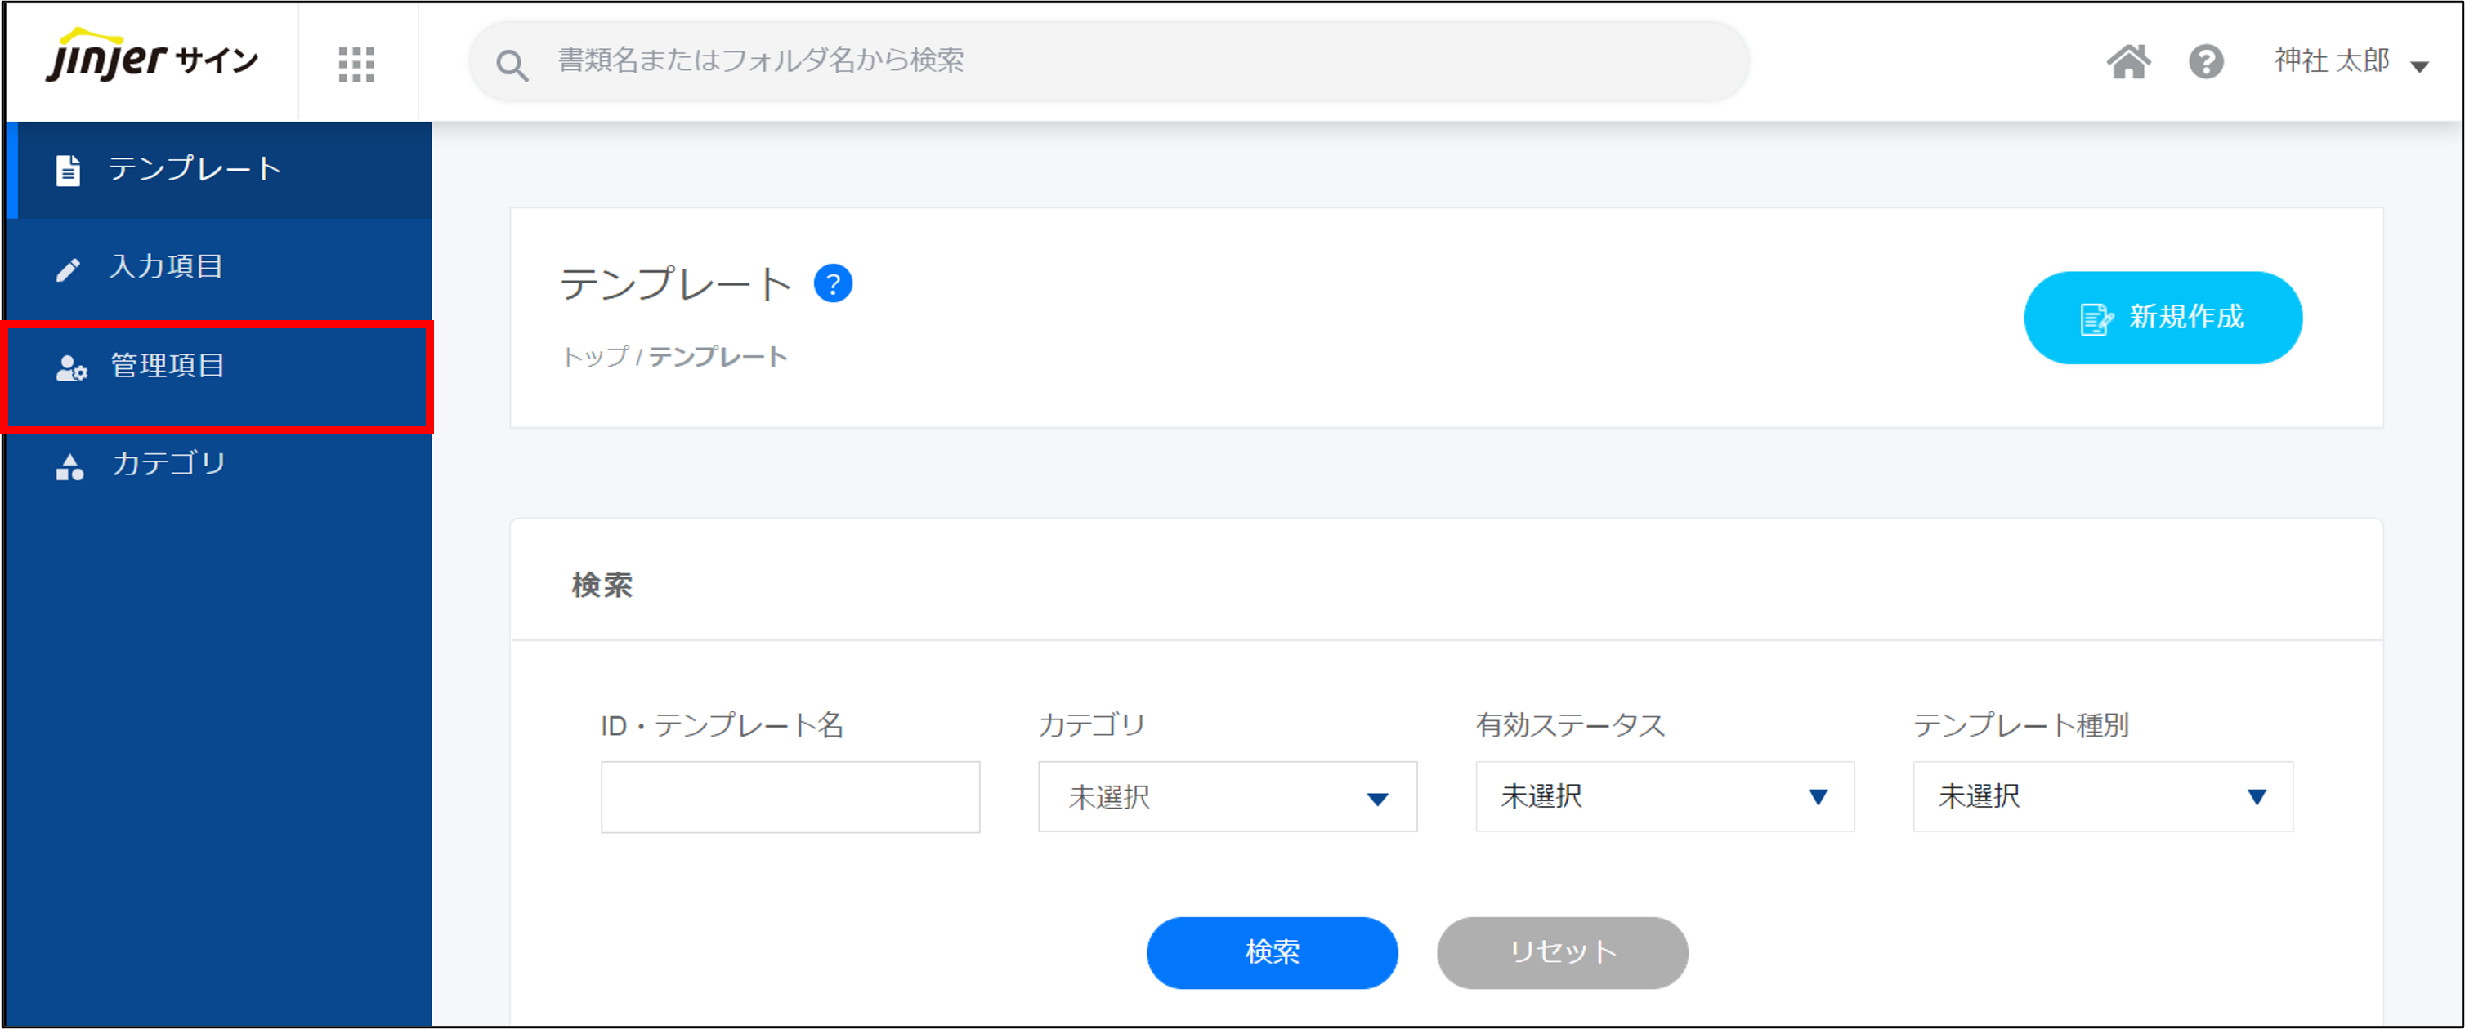Open the apps grid menu icon
The image size is (2465, 1029).
tap(356, 64)
